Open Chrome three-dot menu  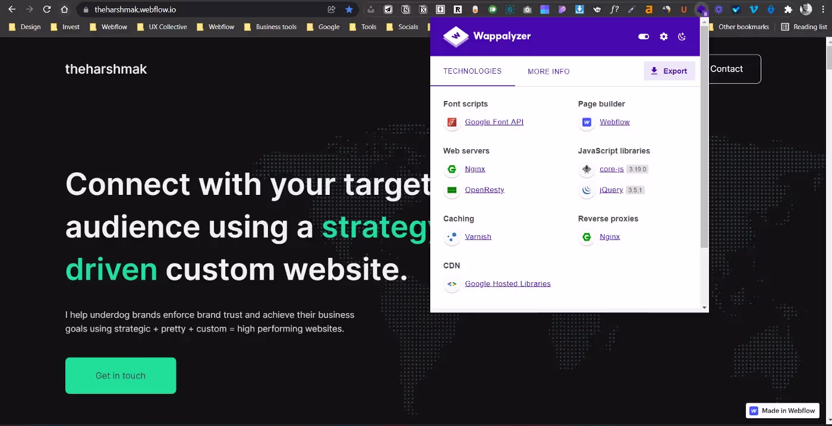tap(823, 10)
